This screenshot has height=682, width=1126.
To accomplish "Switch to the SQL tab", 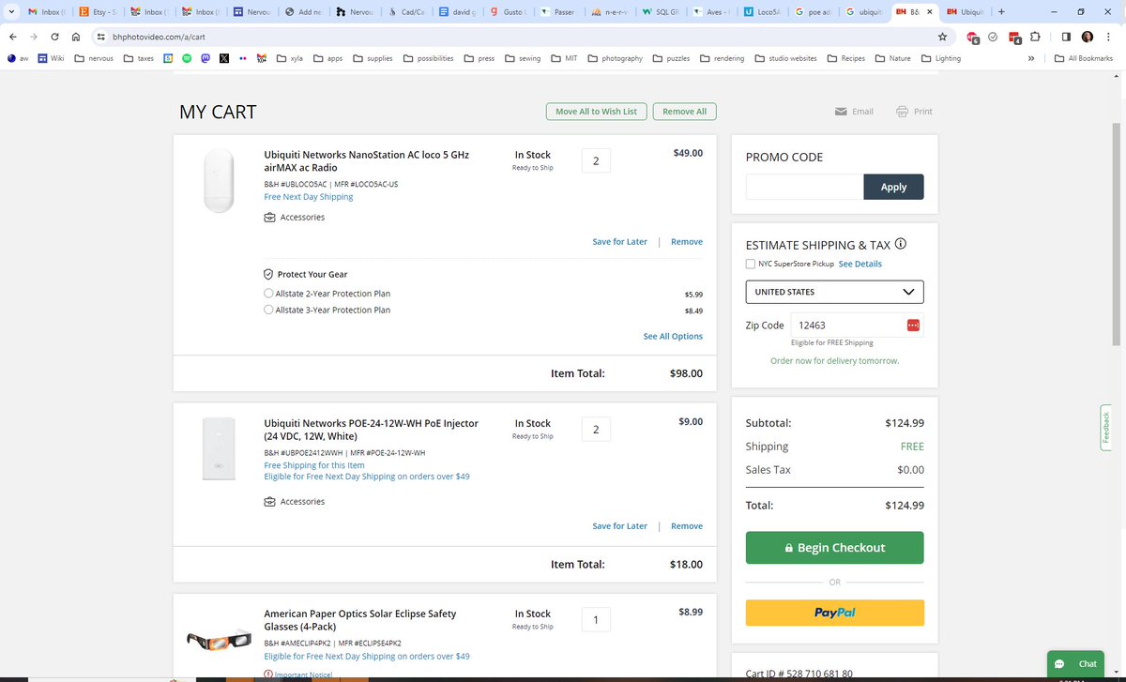I will pyautogui.click(x=660, y=12).
